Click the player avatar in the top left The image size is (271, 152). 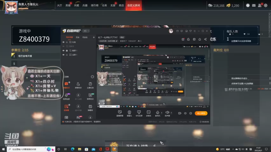[x=11, y=7]
